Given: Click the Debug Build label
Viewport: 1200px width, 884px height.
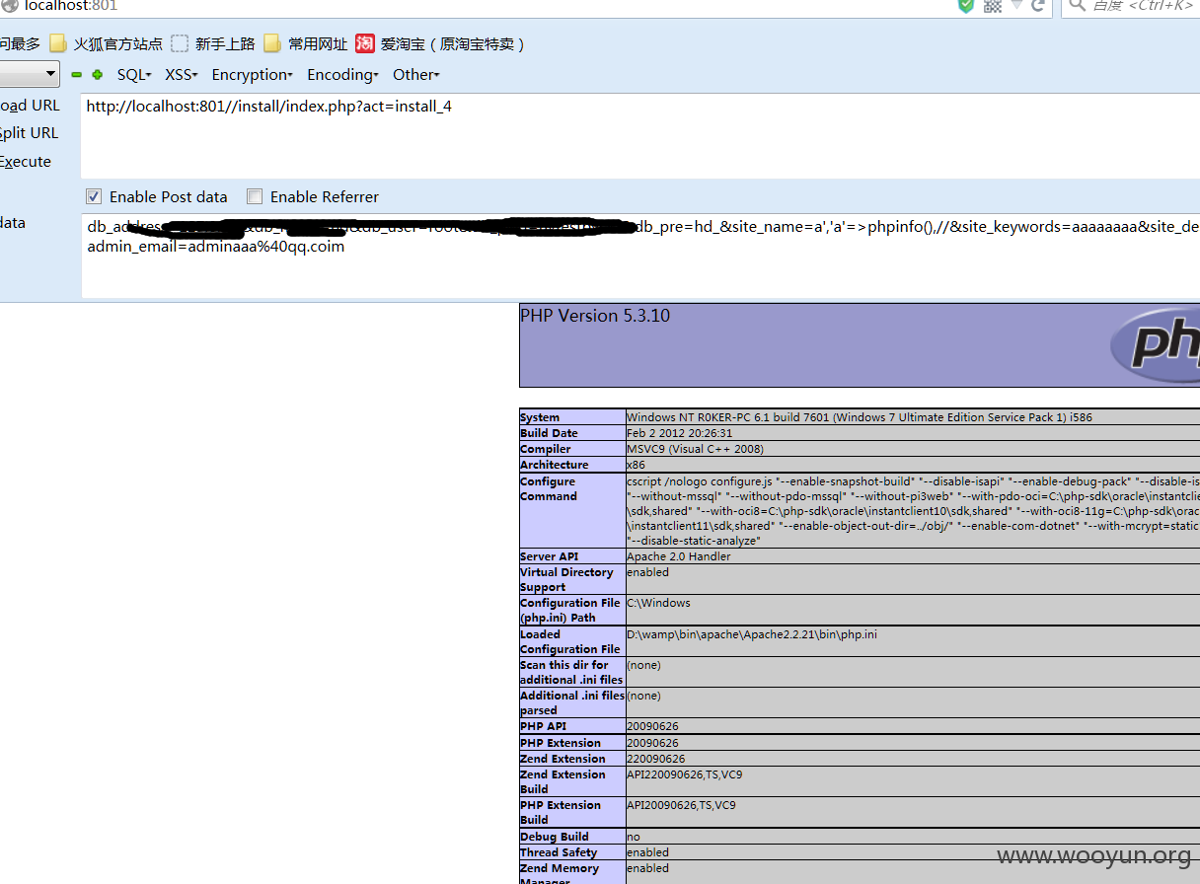Looking at the screenshot, I should click(x=555, y=838).
